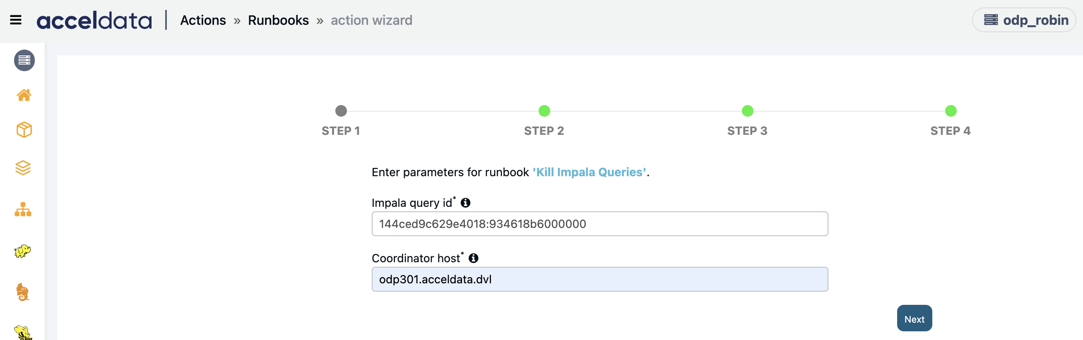The width and height of the screenshot is (1083, 340).
Task: Click the acceldata logo
Action: tap(94, 20)
